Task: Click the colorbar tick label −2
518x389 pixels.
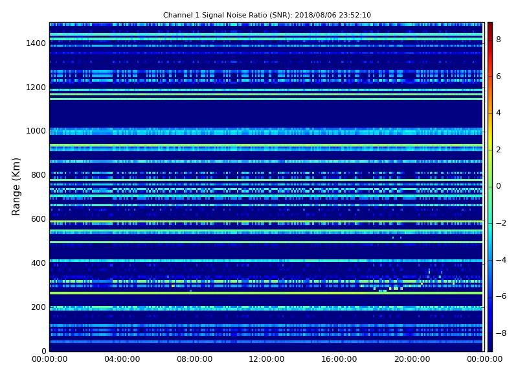Action: (x=501, y=223)
